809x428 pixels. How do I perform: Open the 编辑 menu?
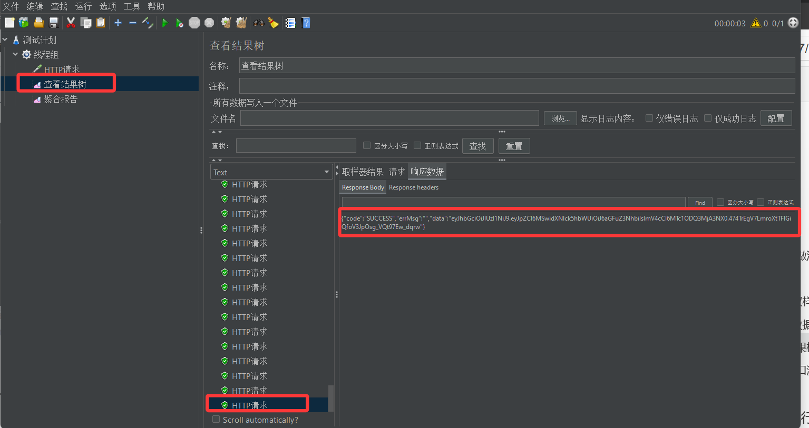click(35, 6)
